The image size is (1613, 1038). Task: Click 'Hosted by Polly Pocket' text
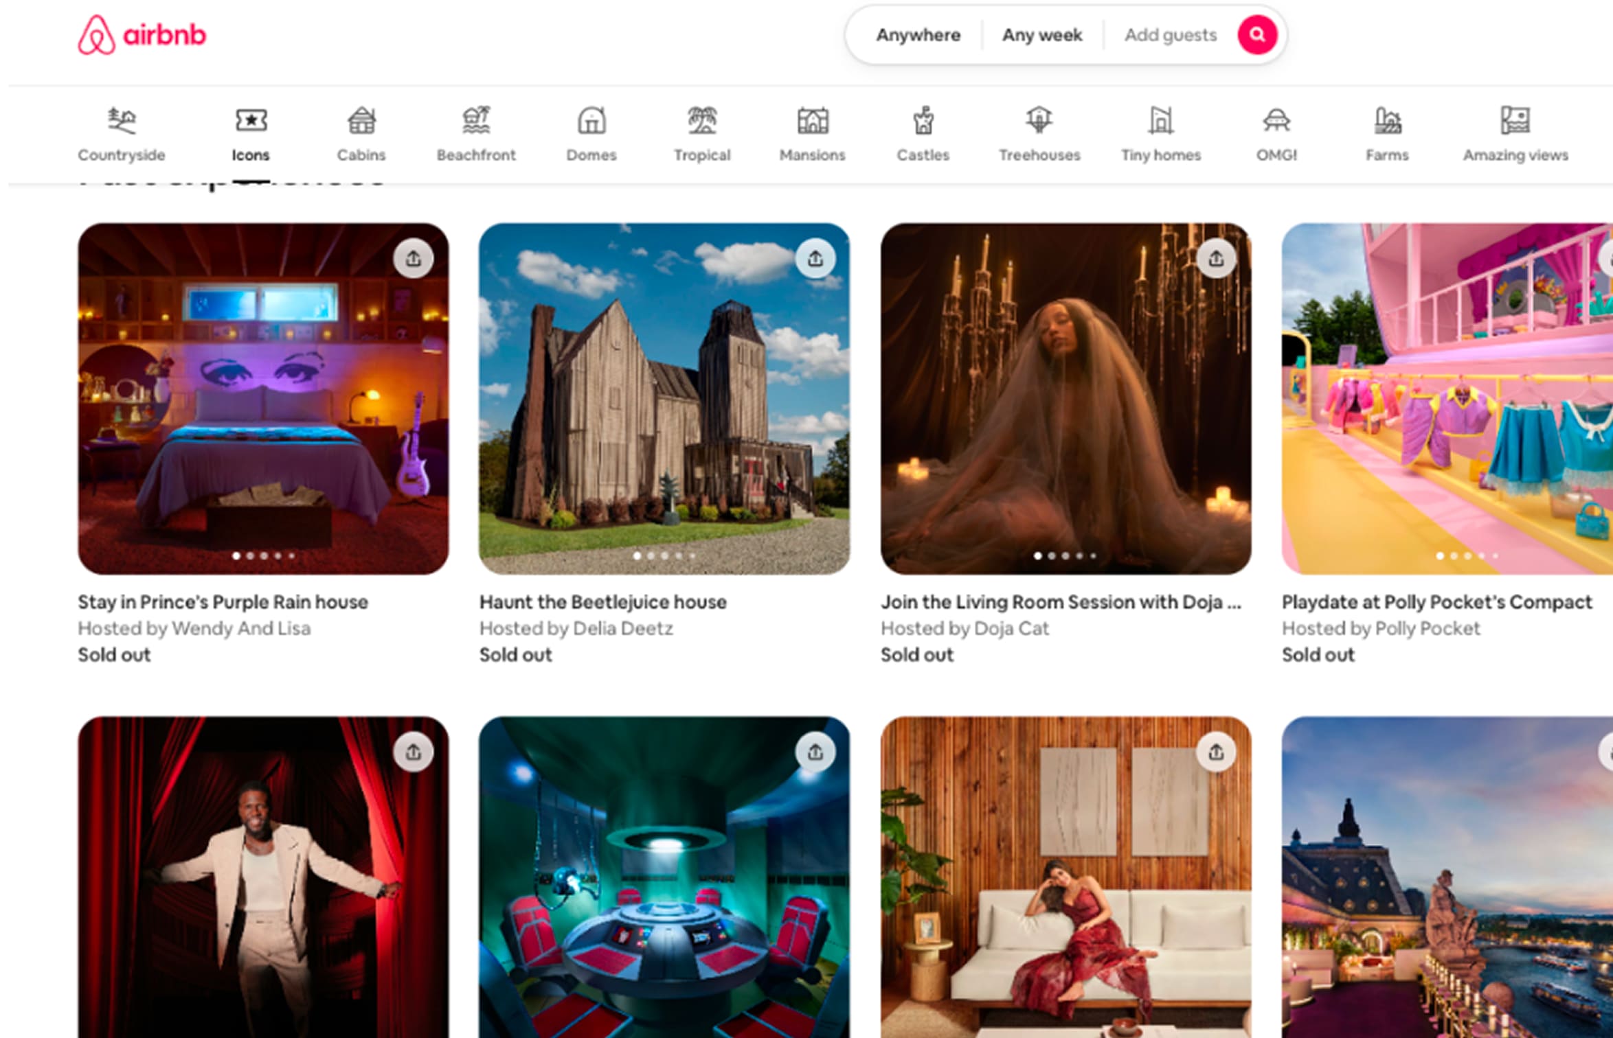(1381, 629)
